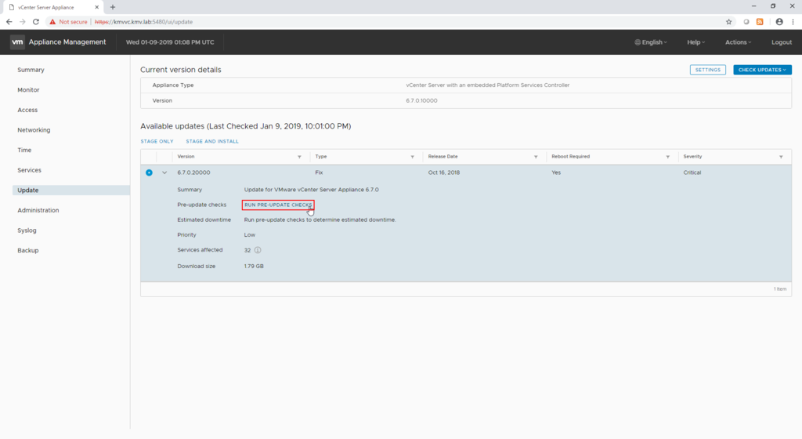Open Chrome profile avatar icon
802x439 pixels.
[x=779, y=22]
